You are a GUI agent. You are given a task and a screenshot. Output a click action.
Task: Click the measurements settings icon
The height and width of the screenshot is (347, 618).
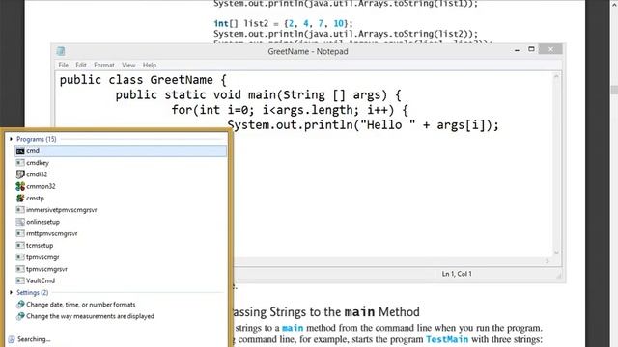click(x=20, y=316)
